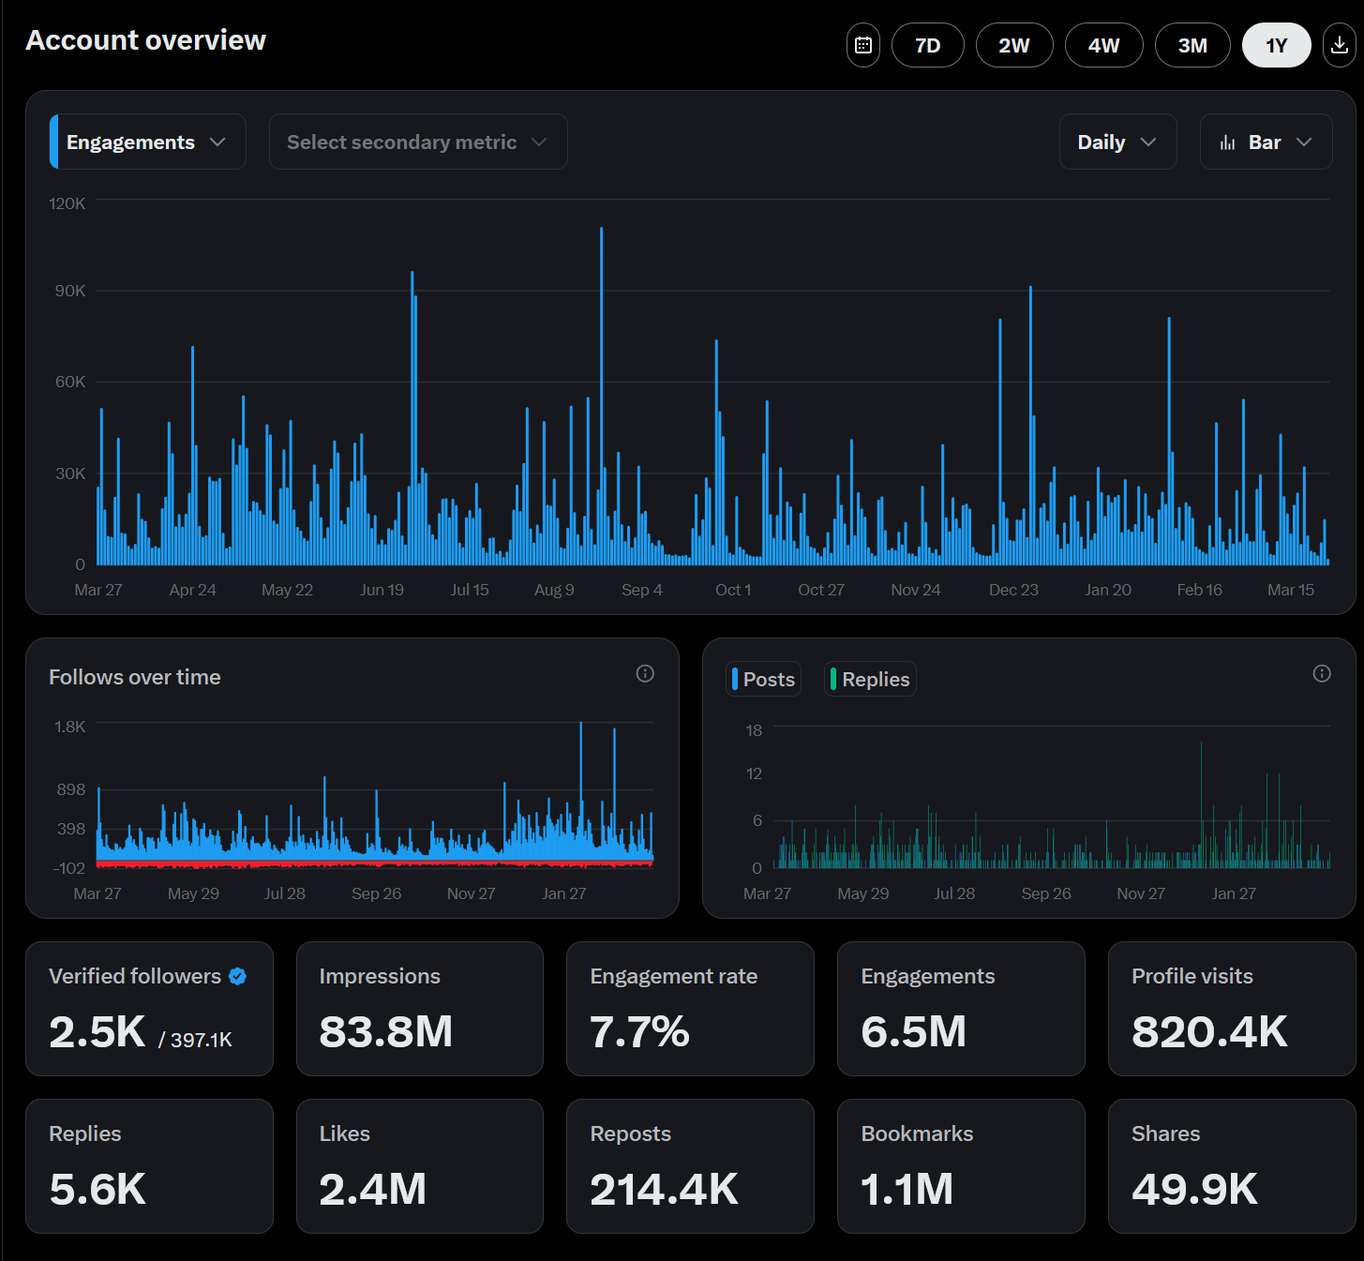The width and height of the screenshot is (1364, 1261).
Task: Click the download data icon
Action: pyautogui.click(x=1340, y=45)
